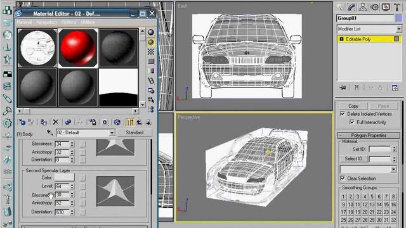Open the Hierarchy command panel tab

pos(363,7)
